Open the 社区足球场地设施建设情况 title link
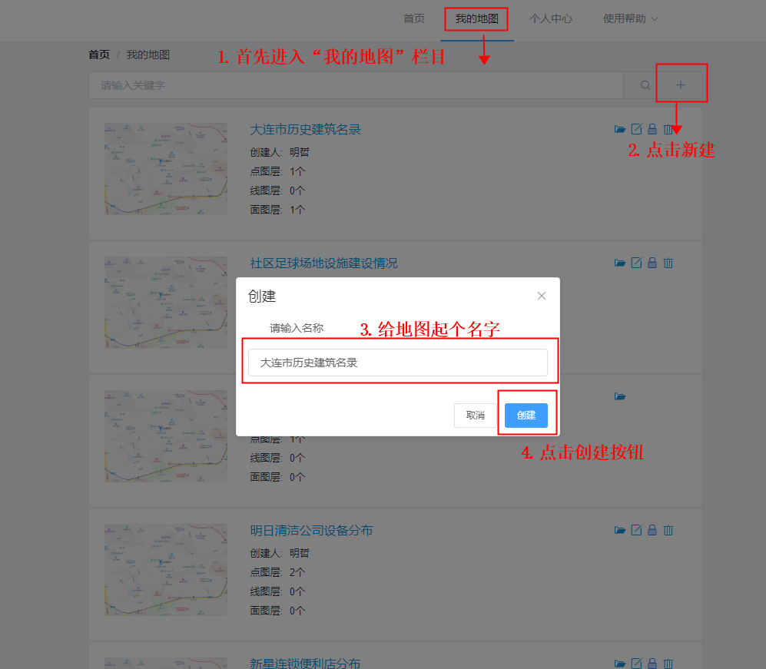766x669 pixels. coord(324,263)
